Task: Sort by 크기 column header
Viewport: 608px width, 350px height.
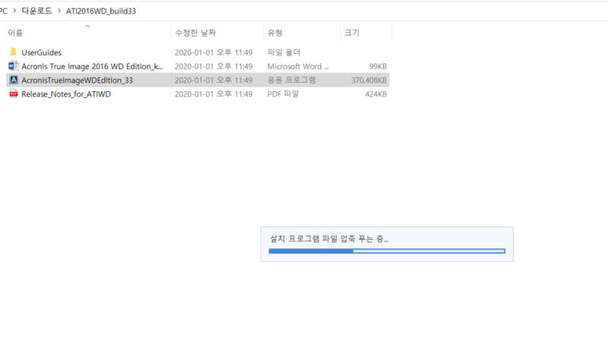Action: 352,33
